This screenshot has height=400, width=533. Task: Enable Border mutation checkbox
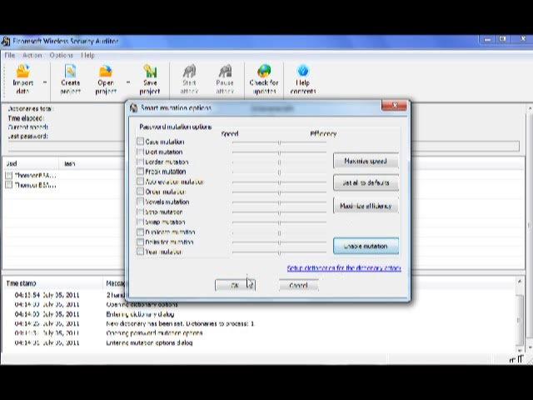click(141, 162)
